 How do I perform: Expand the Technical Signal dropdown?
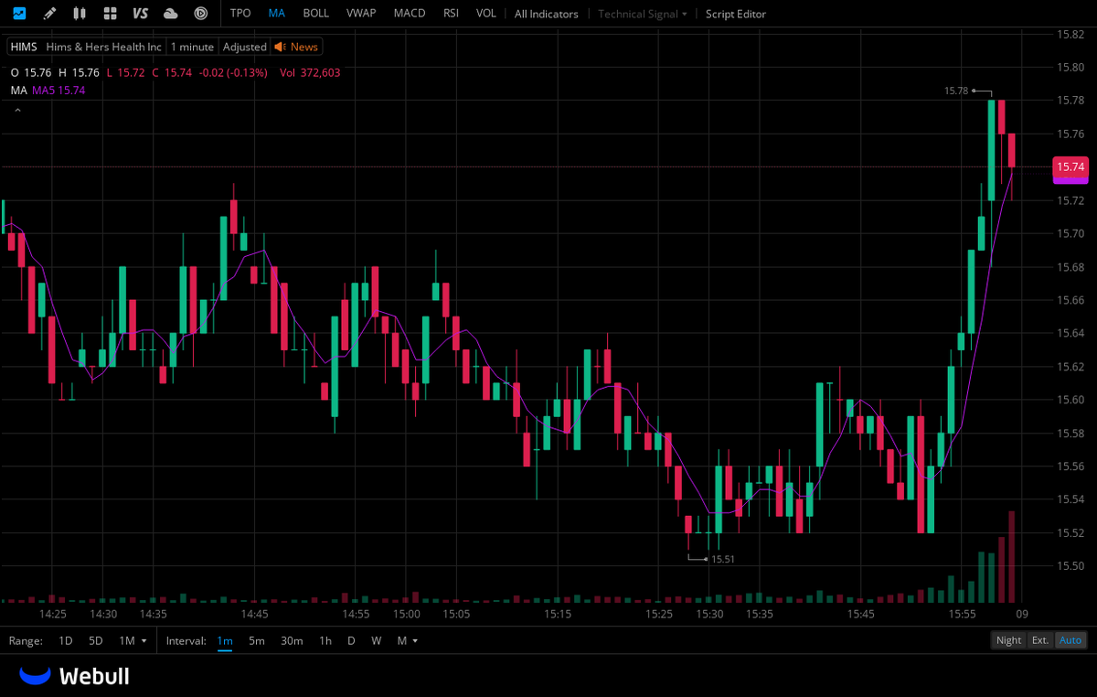pos(643,14)
